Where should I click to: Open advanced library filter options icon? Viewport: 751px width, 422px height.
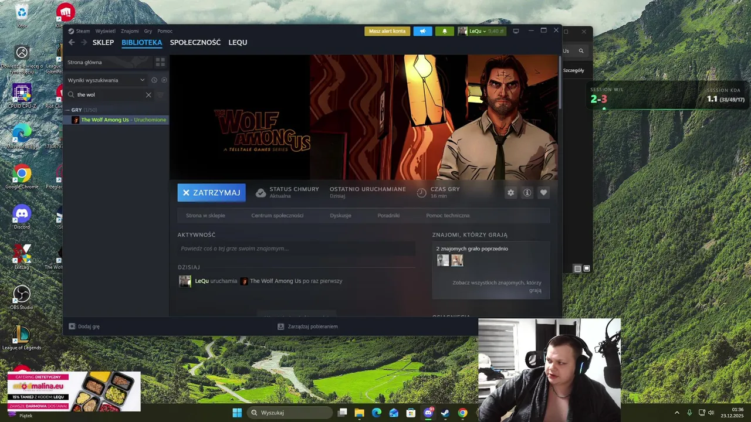tap(160, 95)
